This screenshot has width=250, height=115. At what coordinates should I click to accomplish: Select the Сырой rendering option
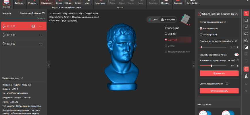166,34
